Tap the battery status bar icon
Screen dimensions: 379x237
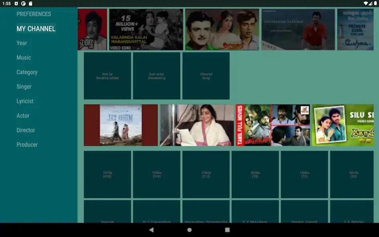pyautogui.click(x=375, y=3)
